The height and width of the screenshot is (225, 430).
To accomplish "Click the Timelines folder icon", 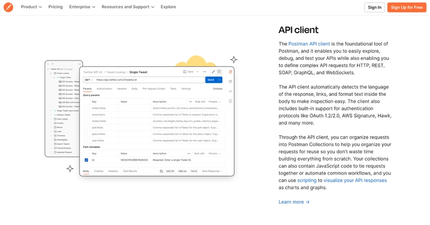I will pos(55,136).
